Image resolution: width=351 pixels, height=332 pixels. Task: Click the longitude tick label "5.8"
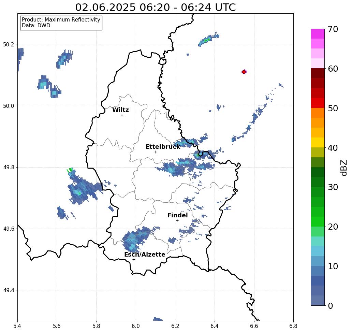[x=96, y=326]
